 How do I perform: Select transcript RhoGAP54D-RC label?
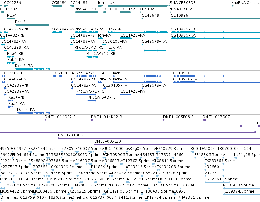tap(89, 48)
